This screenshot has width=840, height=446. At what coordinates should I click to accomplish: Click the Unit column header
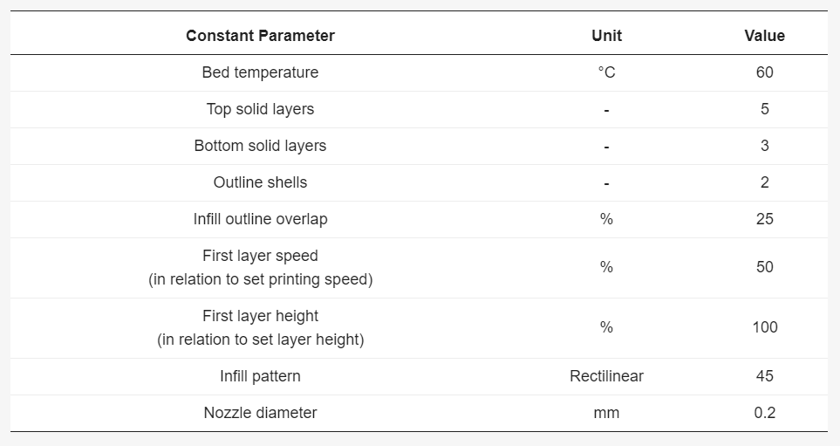pos(606,36)
